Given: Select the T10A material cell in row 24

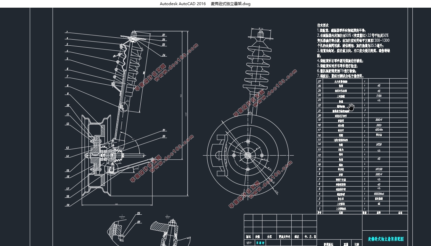Looking at the screenshot, I should [x=379, y=96].
